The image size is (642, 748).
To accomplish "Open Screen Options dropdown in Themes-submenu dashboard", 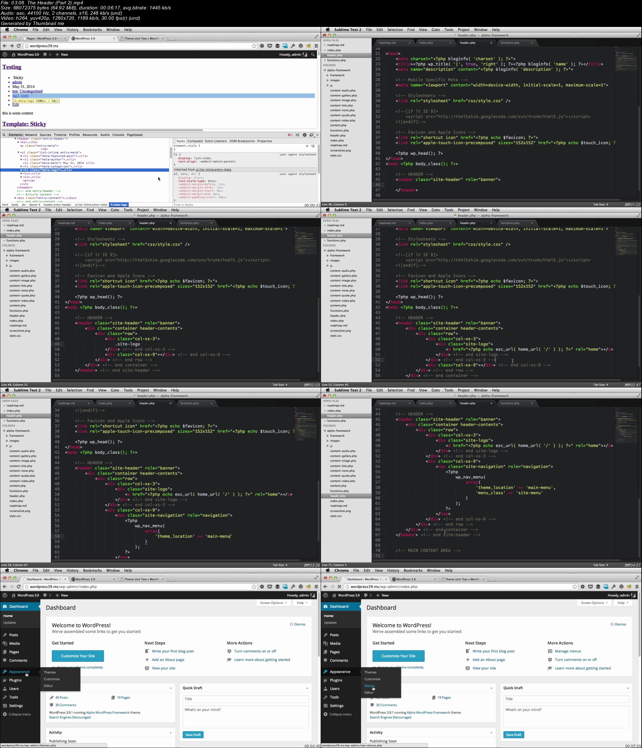I will coord(274,603).
